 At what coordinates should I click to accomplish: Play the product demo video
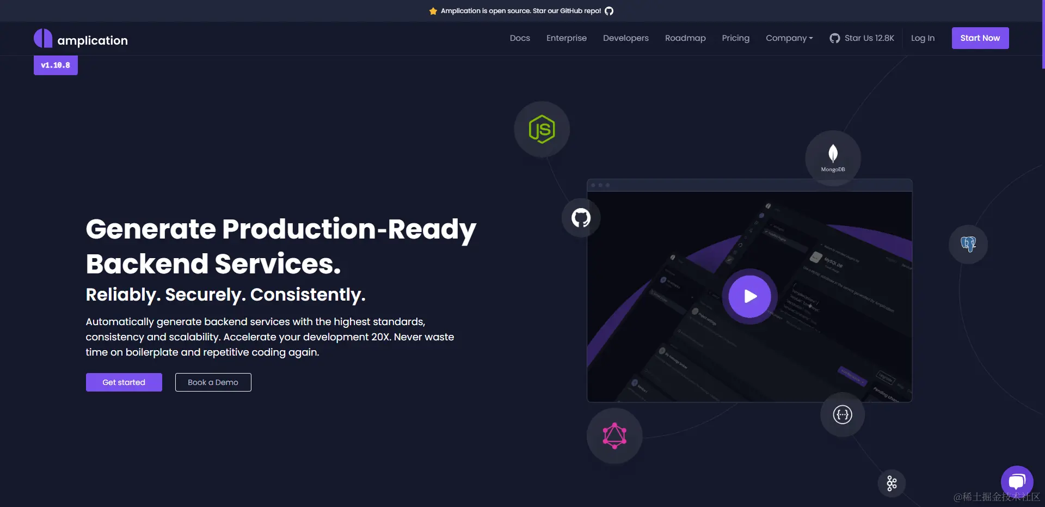tap(749, 296)
